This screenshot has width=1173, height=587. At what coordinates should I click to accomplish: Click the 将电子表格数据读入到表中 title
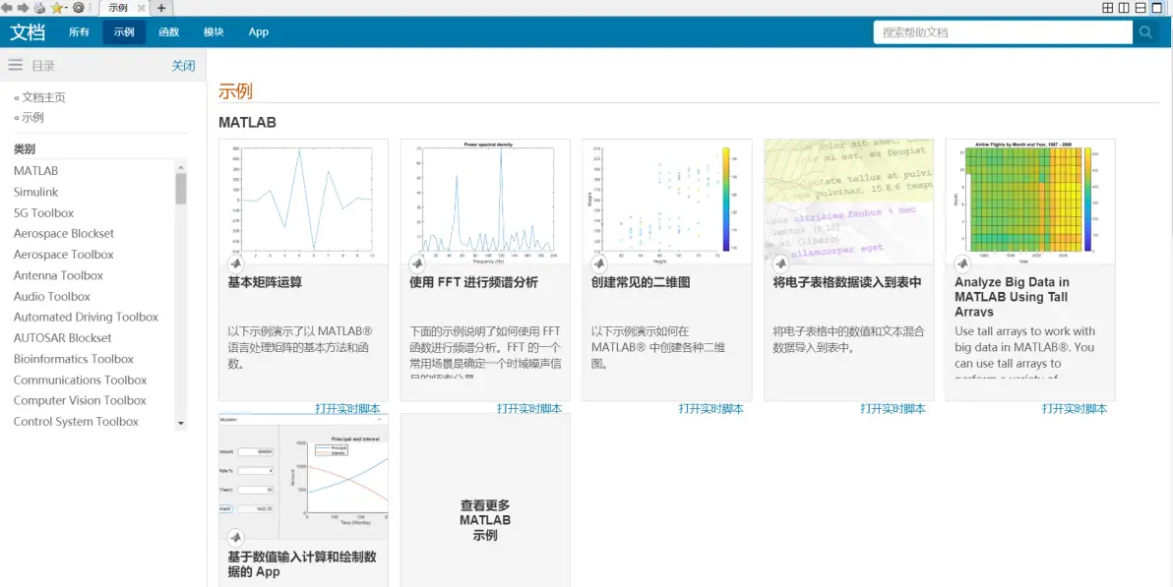point(847,282)
